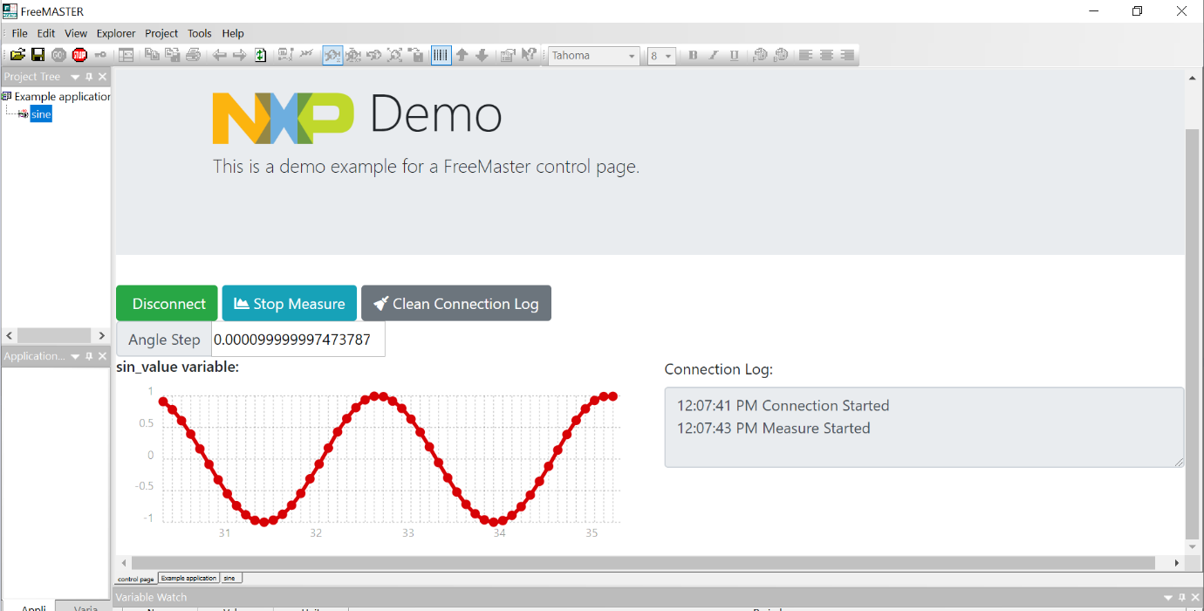Toggle italic text formatting

(x=714, y=55)
